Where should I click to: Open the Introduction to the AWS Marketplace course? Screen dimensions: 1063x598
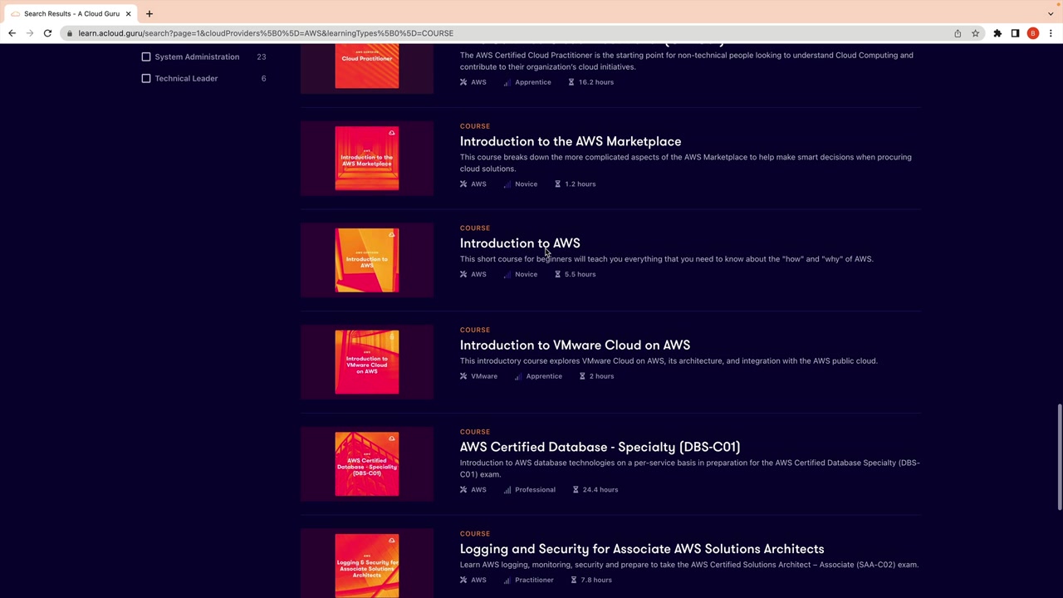click(571, 141)
